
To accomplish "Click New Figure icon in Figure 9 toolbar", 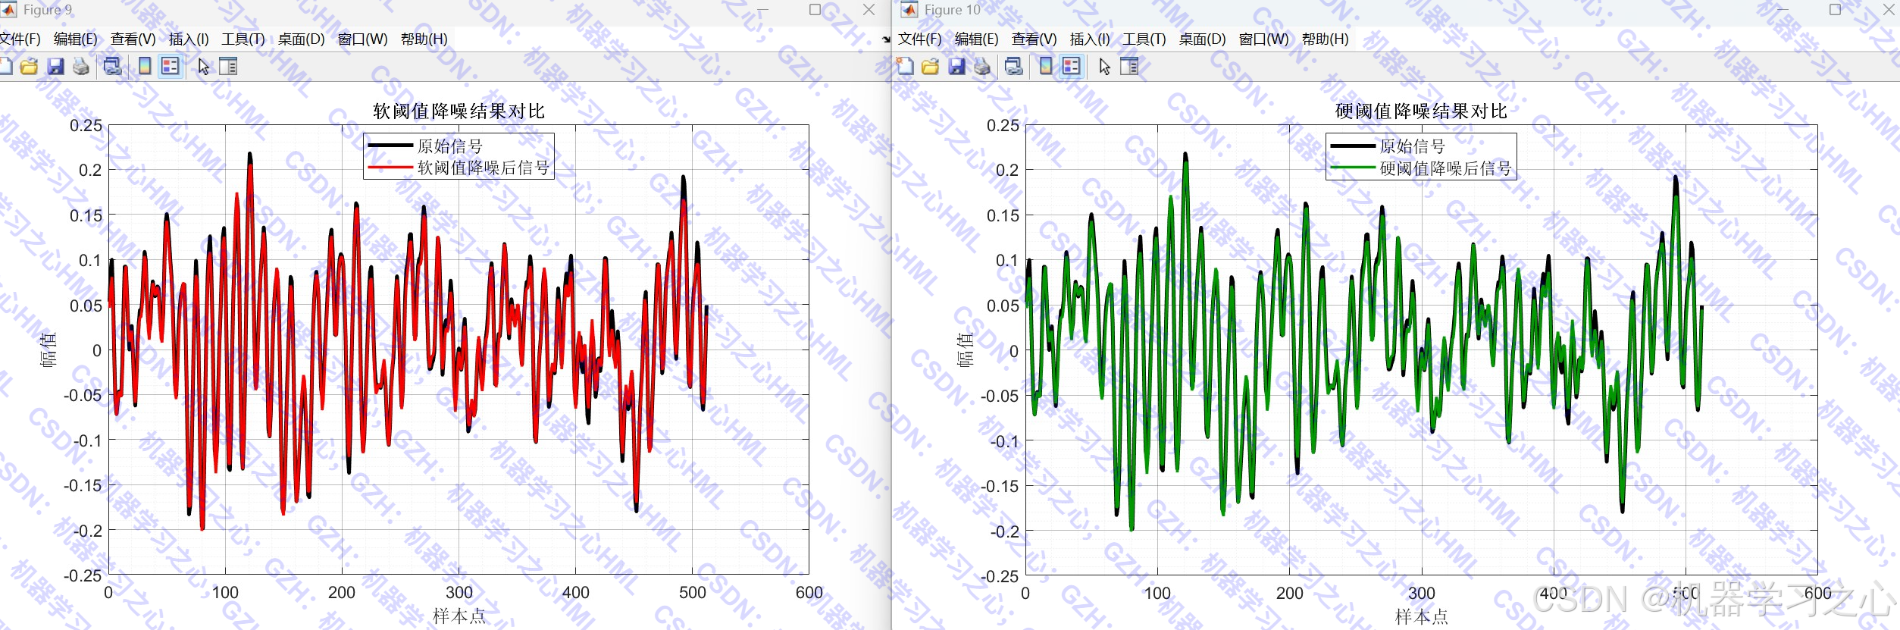I will click(x=6, y=67).
